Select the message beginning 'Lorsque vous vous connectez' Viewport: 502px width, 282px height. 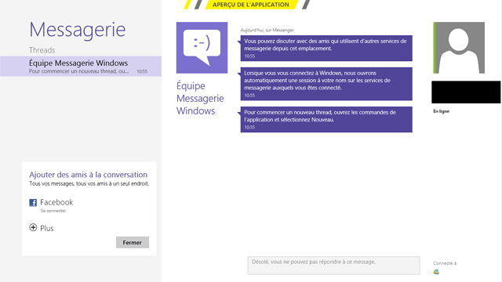click(x=326, y=84)
